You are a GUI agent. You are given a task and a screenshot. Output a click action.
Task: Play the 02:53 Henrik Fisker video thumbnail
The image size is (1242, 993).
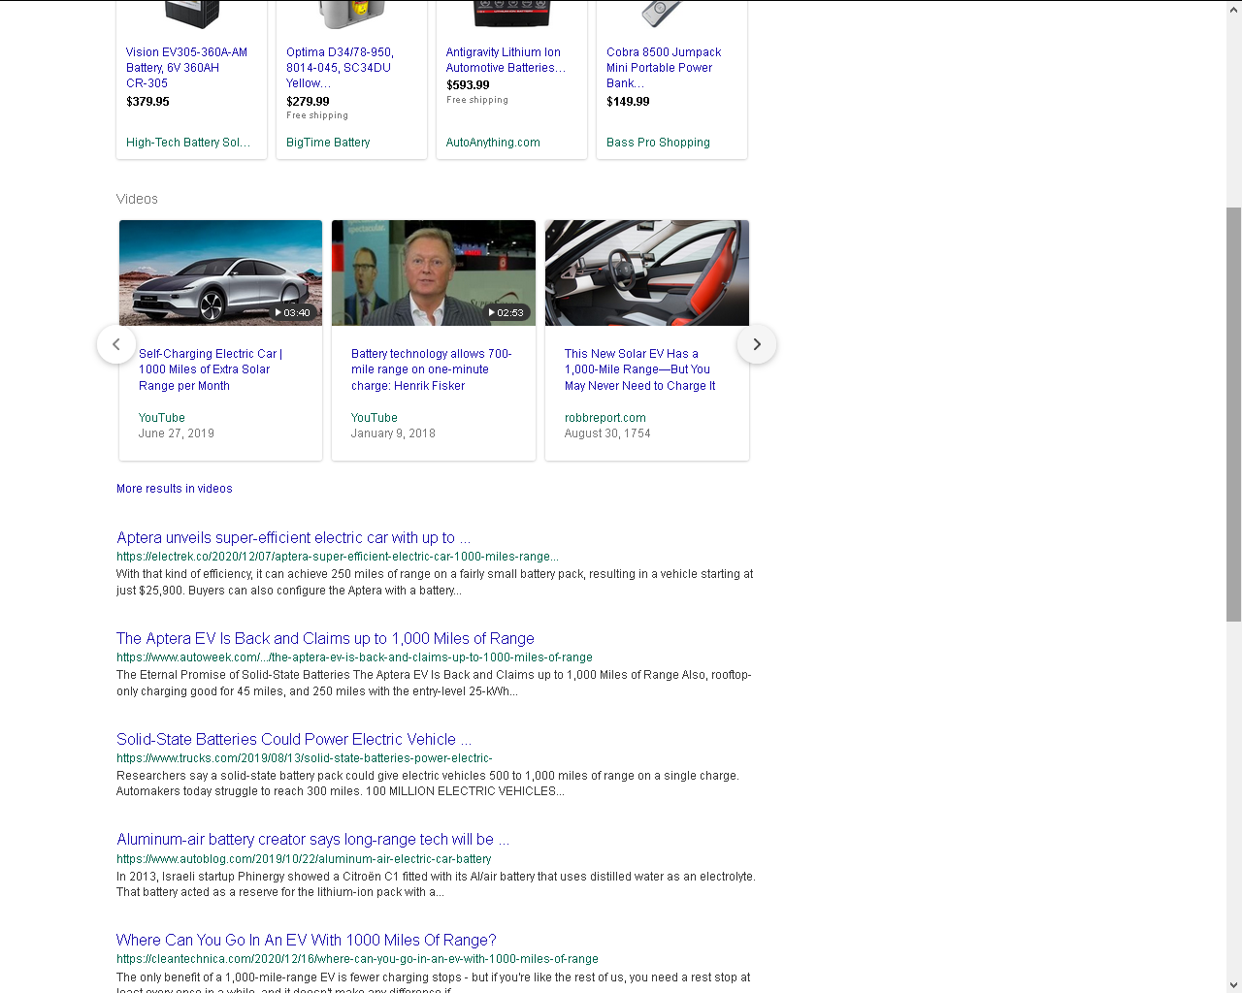pyautogui.click(x=434, y=272)
